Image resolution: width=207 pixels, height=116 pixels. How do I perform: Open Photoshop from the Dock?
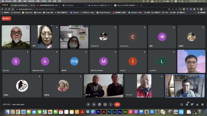[109, 112]
